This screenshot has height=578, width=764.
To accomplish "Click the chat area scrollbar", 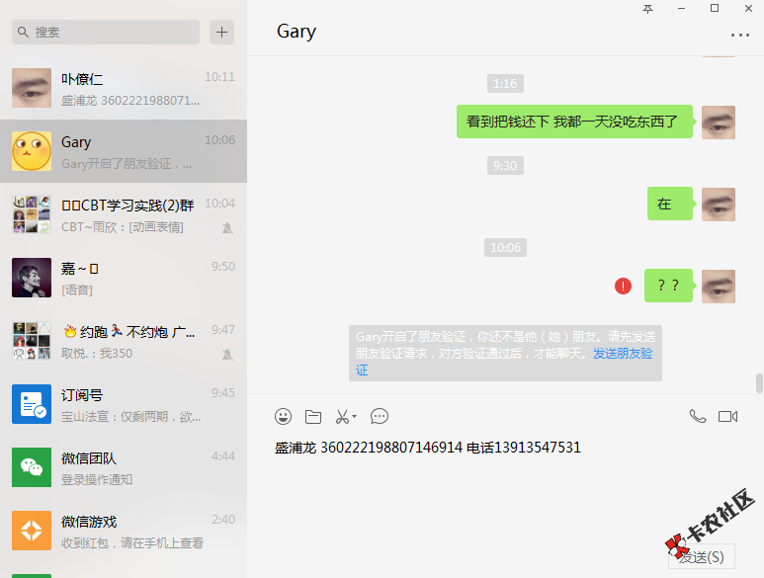I will (x=759, y=383).
